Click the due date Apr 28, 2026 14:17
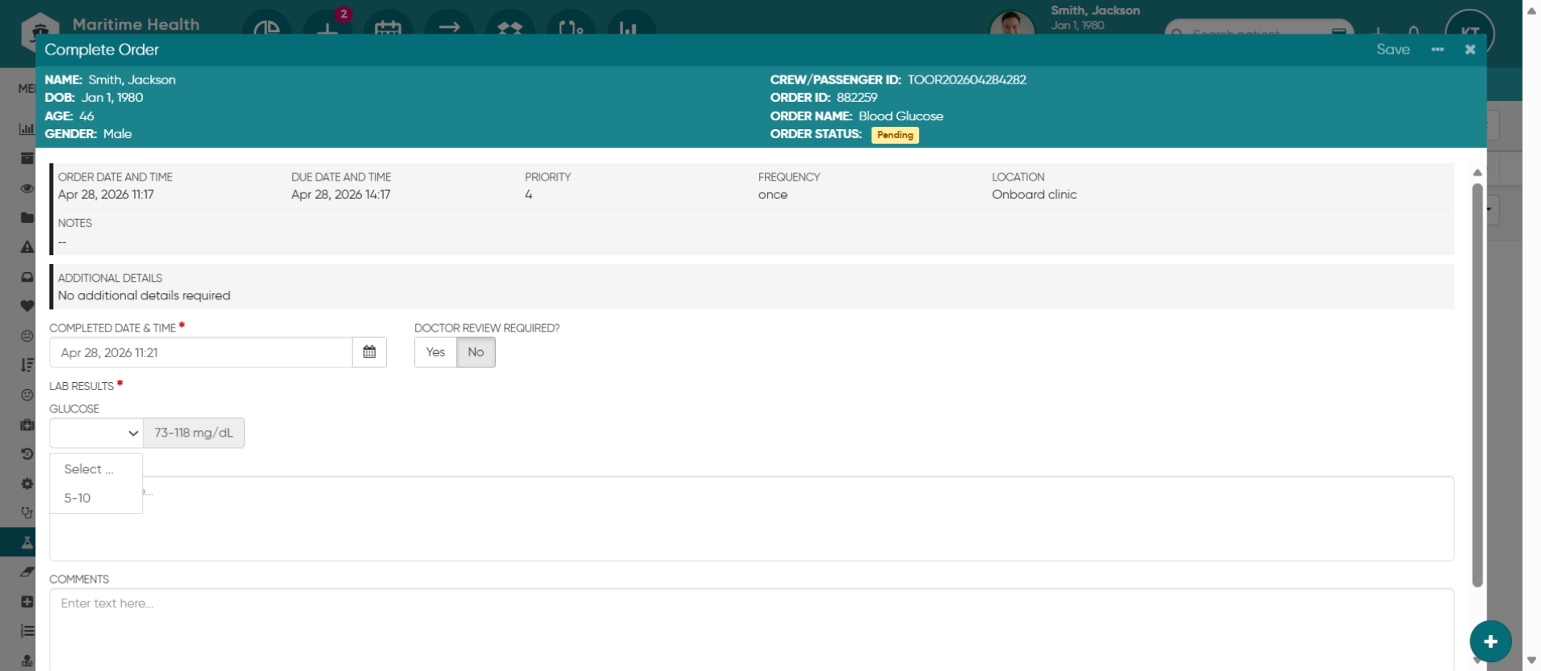1541x671 pixels. 341,195
